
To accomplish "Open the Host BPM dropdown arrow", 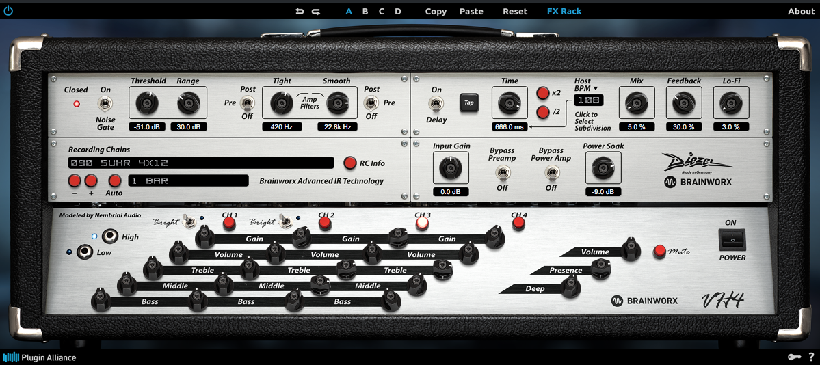I will point(595,89).
